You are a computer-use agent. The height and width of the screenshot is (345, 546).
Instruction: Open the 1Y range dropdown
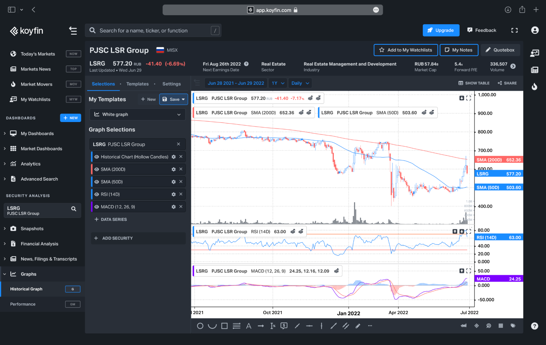[278, 83]
